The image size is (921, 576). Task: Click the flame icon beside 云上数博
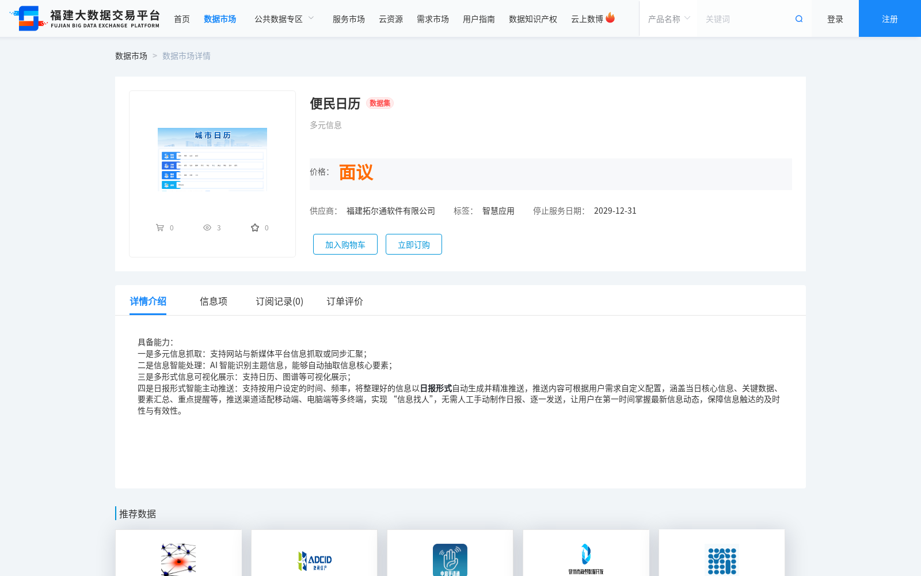[610, 18]
